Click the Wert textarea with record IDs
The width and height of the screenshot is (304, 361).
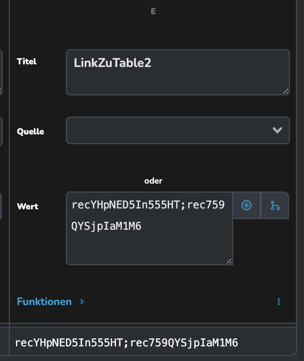(x=149, y=228)
